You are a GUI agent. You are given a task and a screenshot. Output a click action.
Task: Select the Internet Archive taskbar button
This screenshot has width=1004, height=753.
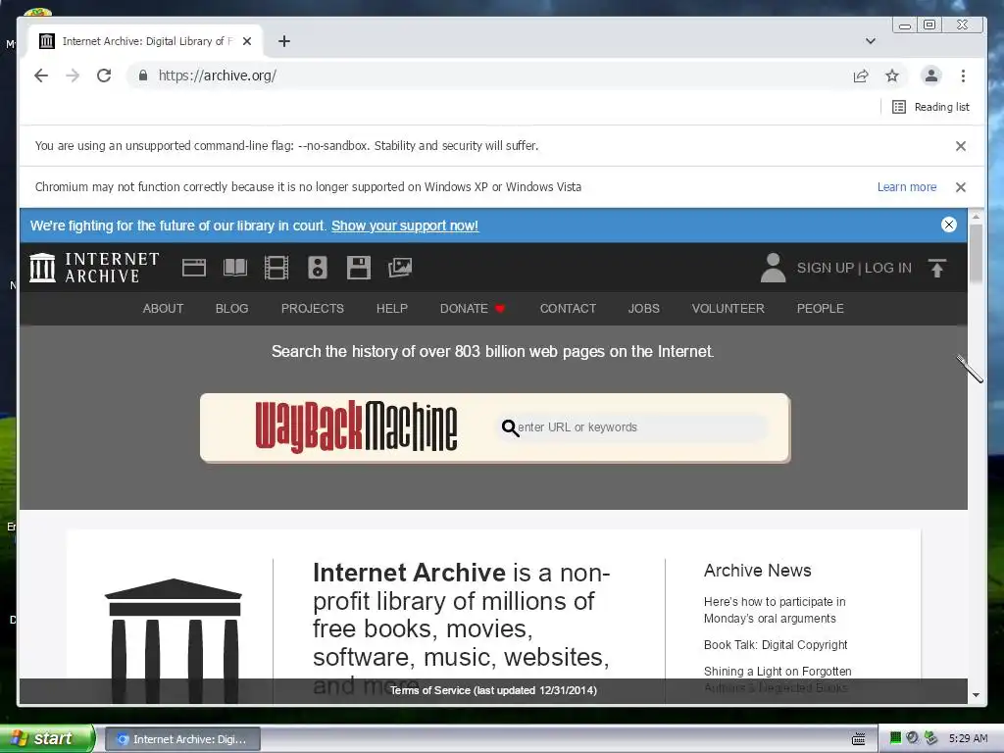[x=182, y=739]
